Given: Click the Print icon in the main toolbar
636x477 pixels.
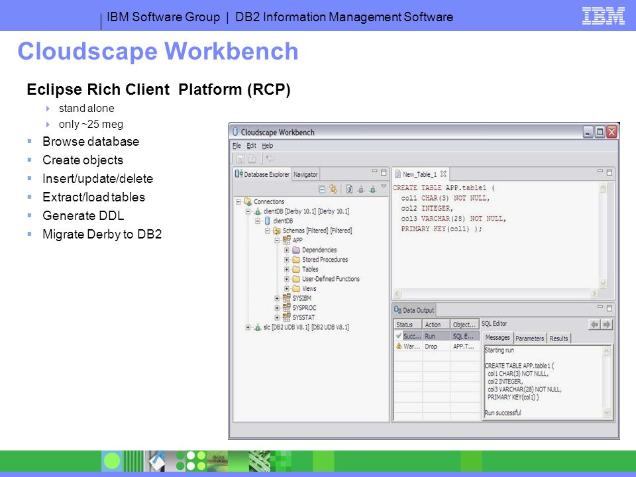Looking at the screenshot, I should (252, 158).
